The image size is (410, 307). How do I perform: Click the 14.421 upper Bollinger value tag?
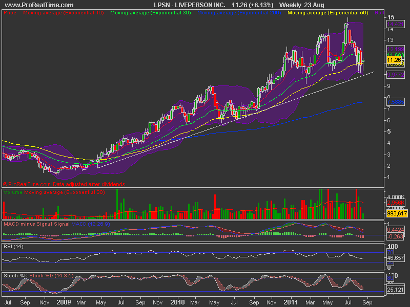(395, 24)
